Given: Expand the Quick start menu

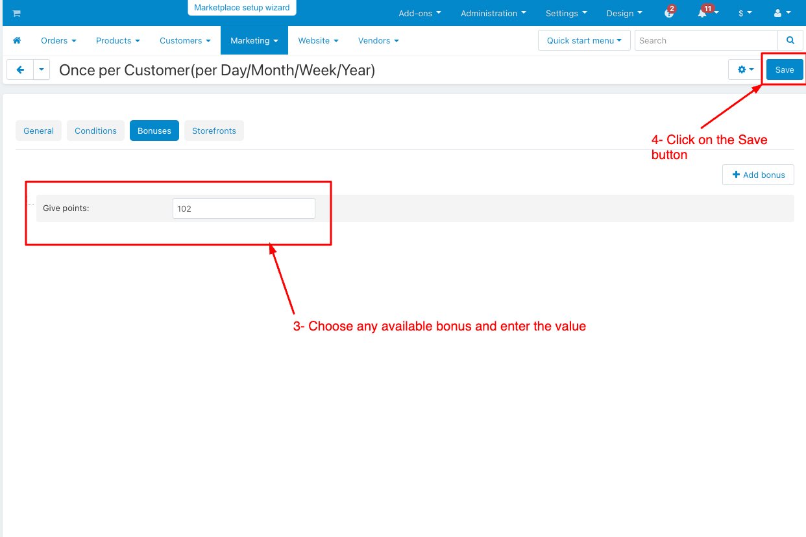Looking at the screenshot, I should coord(583,40).
